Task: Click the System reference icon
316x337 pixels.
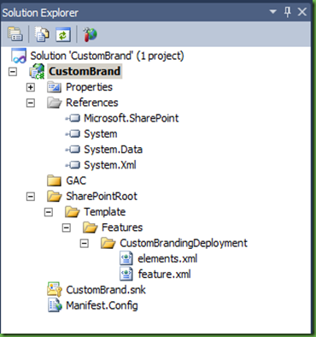Action: [x=73, y=133]
